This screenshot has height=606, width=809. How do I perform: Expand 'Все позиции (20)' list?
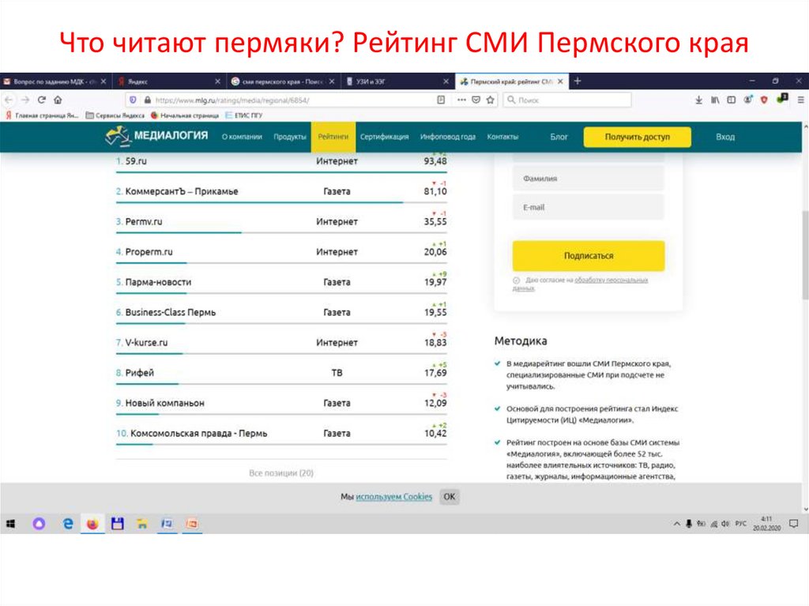point(281,472)
